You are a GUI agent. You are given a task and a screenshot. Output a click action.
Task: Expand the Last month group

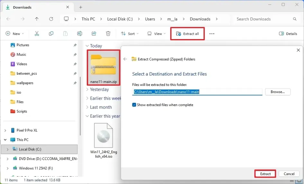87,107
